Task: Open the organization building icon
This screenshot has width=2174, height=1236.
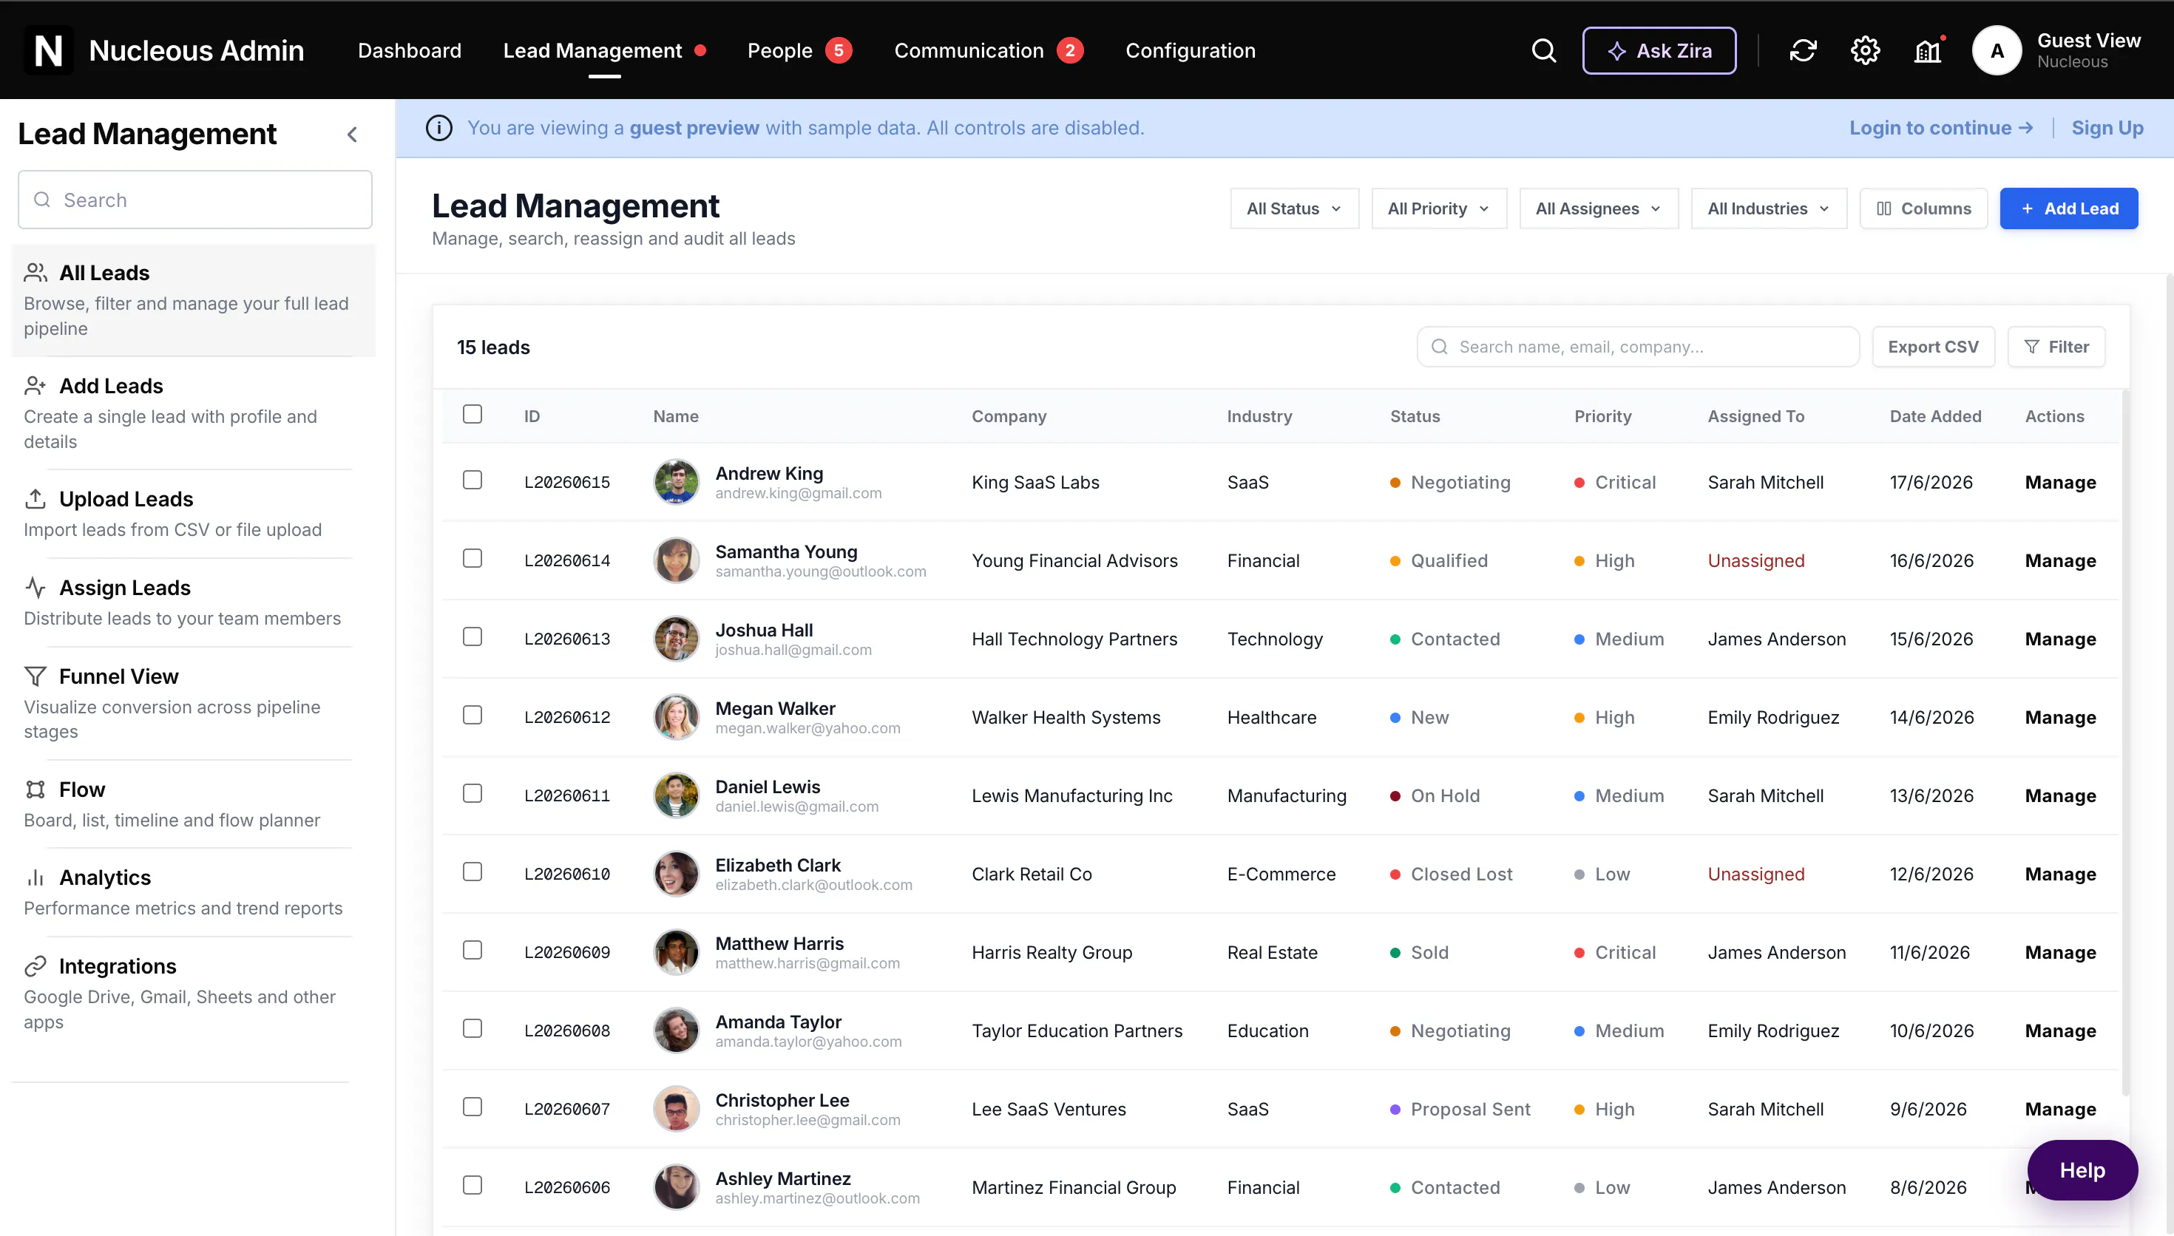Action: (x=1928, y=51)
